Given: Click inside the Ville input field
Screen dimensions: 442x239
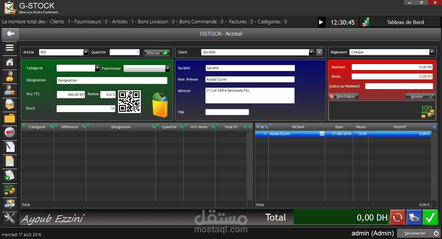Looking at the screenshot, I should pyautogui.click(x=227, y=112).
